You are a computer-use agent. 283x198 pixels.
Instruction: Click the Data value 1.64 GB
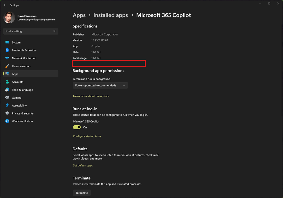coord(96,52)
